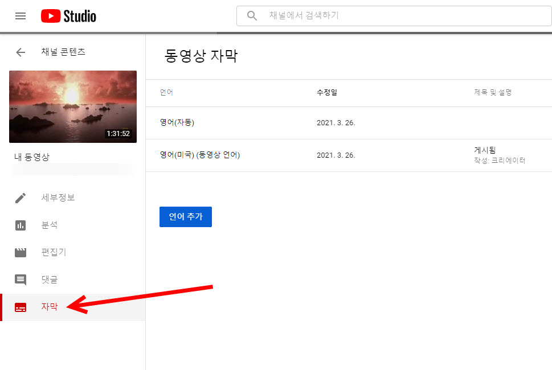Open the 편집기 menu item
Image resolution: width=552 pixels, height=370 pixels.
click(x=54, y=252)
